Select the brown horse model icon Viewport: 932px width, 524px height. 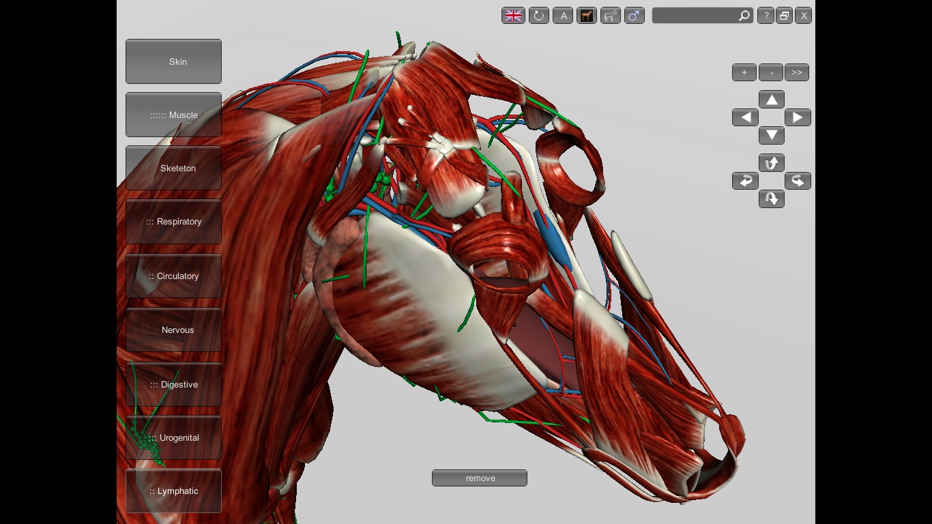click(587, 16)
